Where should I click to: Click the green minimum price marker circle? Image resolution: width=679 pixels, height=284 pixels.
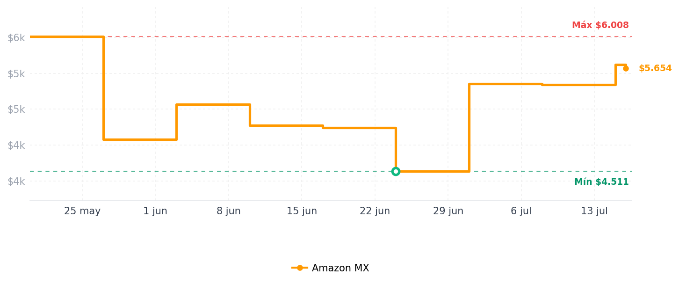tap(396, 171)
